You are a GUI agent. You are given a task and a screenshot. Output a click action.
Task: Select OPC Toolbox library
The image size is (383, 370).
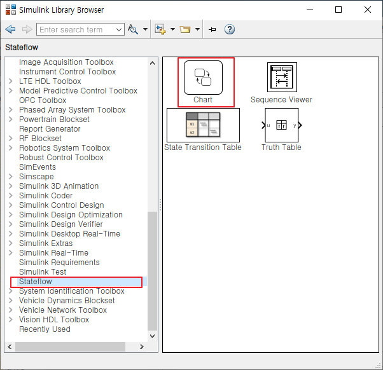(x=43, y=100)
